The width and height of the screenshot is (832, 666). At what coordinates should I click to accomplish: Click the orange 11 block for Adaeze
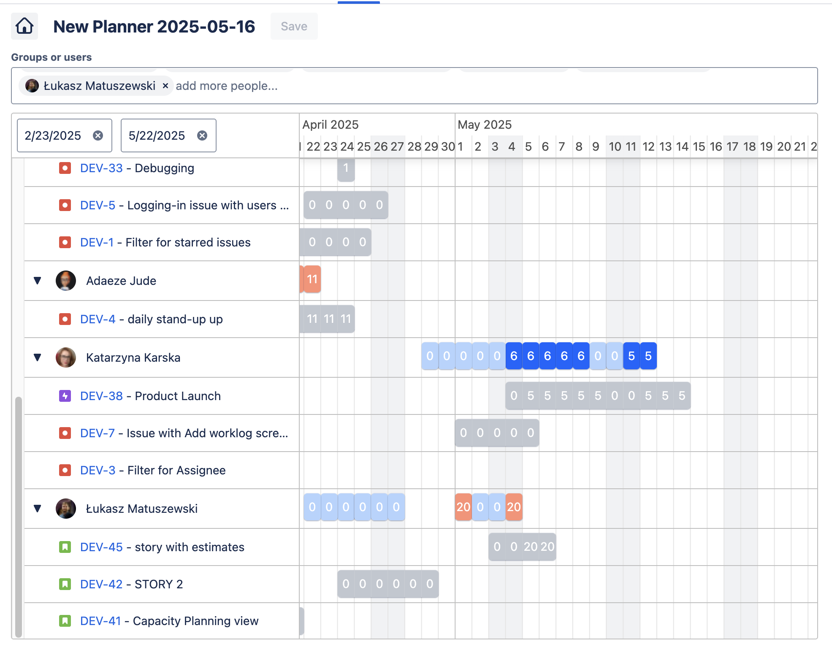(x=312, y=279)
